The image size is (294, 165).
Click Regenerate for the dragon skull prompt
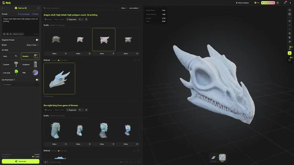coord(72,20)
